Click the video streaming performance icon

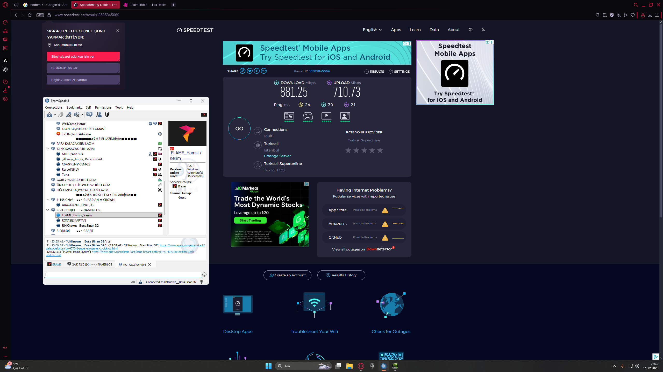(x=326, y=116)
